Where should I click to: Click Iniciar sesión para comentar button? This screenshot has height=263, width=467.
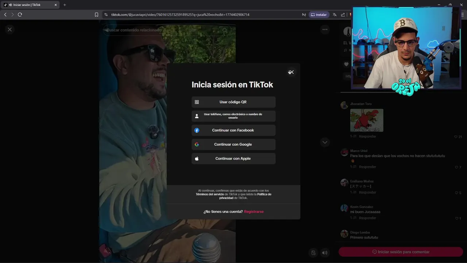(x=401, y=252)
